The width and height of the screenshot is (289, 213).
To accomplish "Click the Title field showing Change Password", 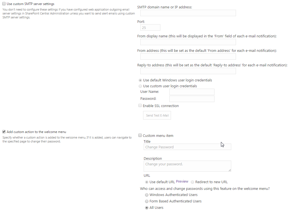I will point(187,147).
